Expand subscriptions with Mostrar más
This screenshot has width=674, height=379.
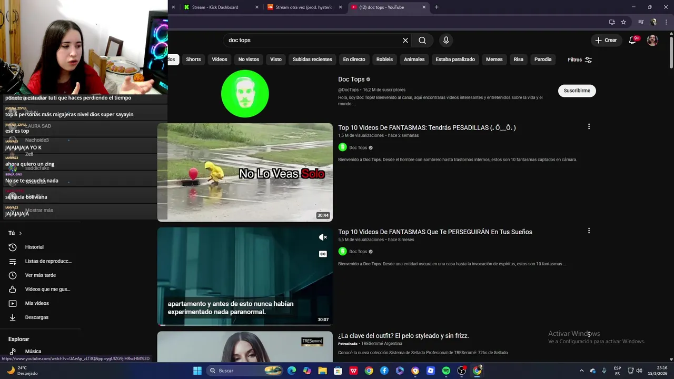point(39,210)
